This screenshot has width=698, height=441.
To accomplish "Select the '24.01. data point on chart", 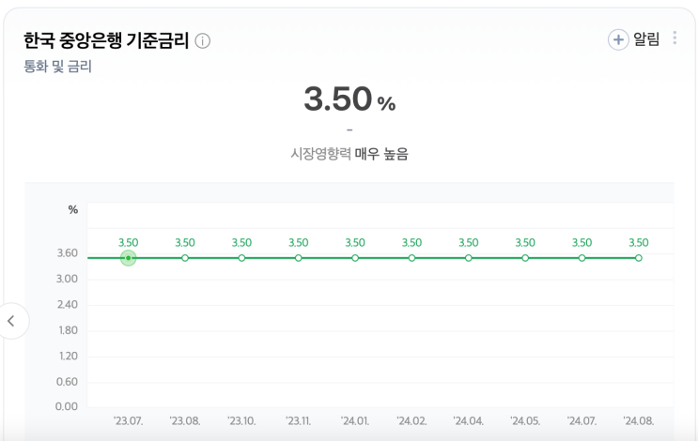I will point(355,258).
